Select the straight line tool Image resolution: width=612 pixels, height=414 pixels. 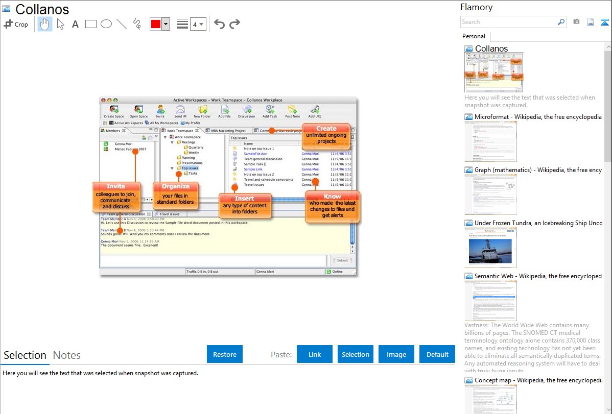point(122,24)
